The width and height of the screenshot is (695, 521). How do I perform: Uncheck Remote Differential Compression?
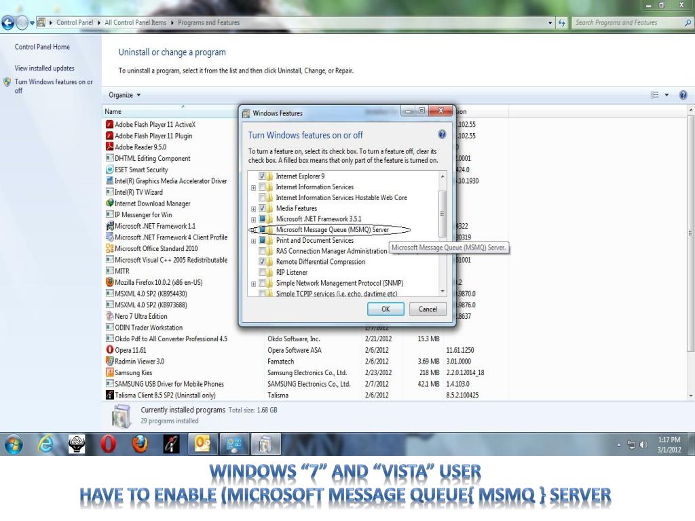[262, 261]
